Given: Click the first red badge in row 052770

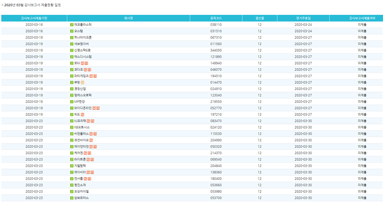Looking at the screenshot, I should pyautogui.click(x=94, y=108).
